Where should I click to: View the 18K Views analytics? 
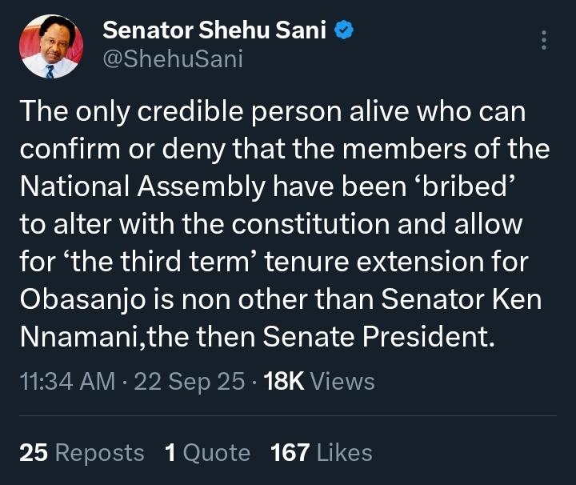pyautogui.click(x=318, y=381)
